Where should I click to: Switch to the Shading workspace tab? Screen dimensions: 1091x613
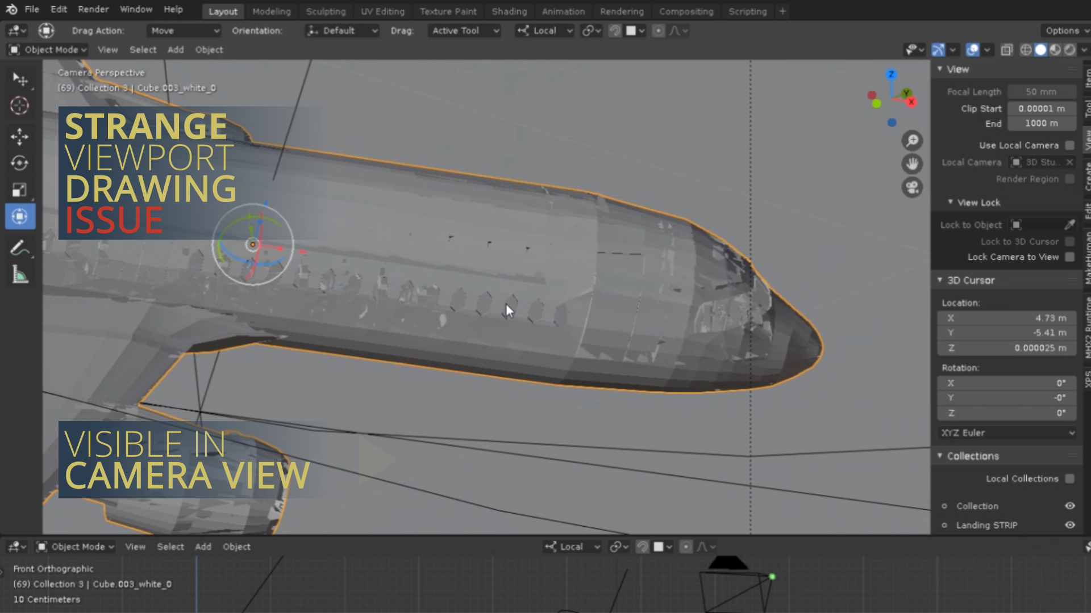[509, 11]
